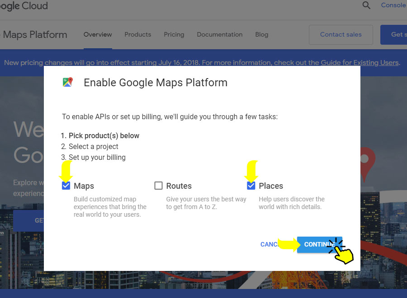
Task: Click the Maps Platform title
Action: pos(34,35)
